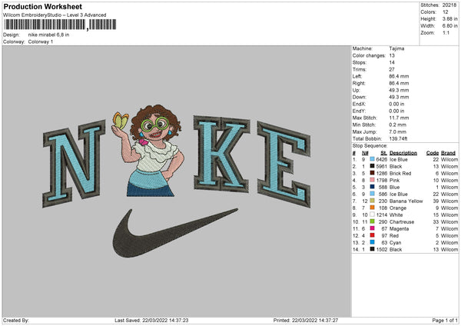Screen dimensions: 461x326
Task: Click the 'Right:' extent label
Action: (359, 83)
